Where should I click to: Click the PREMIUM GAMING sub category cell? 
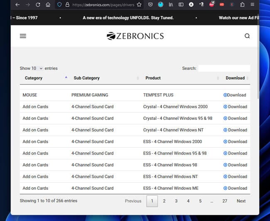click(90, 95)
